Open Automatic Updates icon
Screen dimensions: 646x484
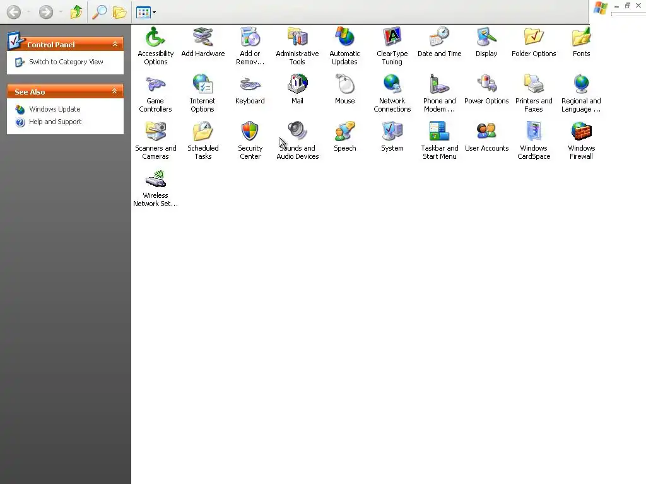[x=345, y=37]
